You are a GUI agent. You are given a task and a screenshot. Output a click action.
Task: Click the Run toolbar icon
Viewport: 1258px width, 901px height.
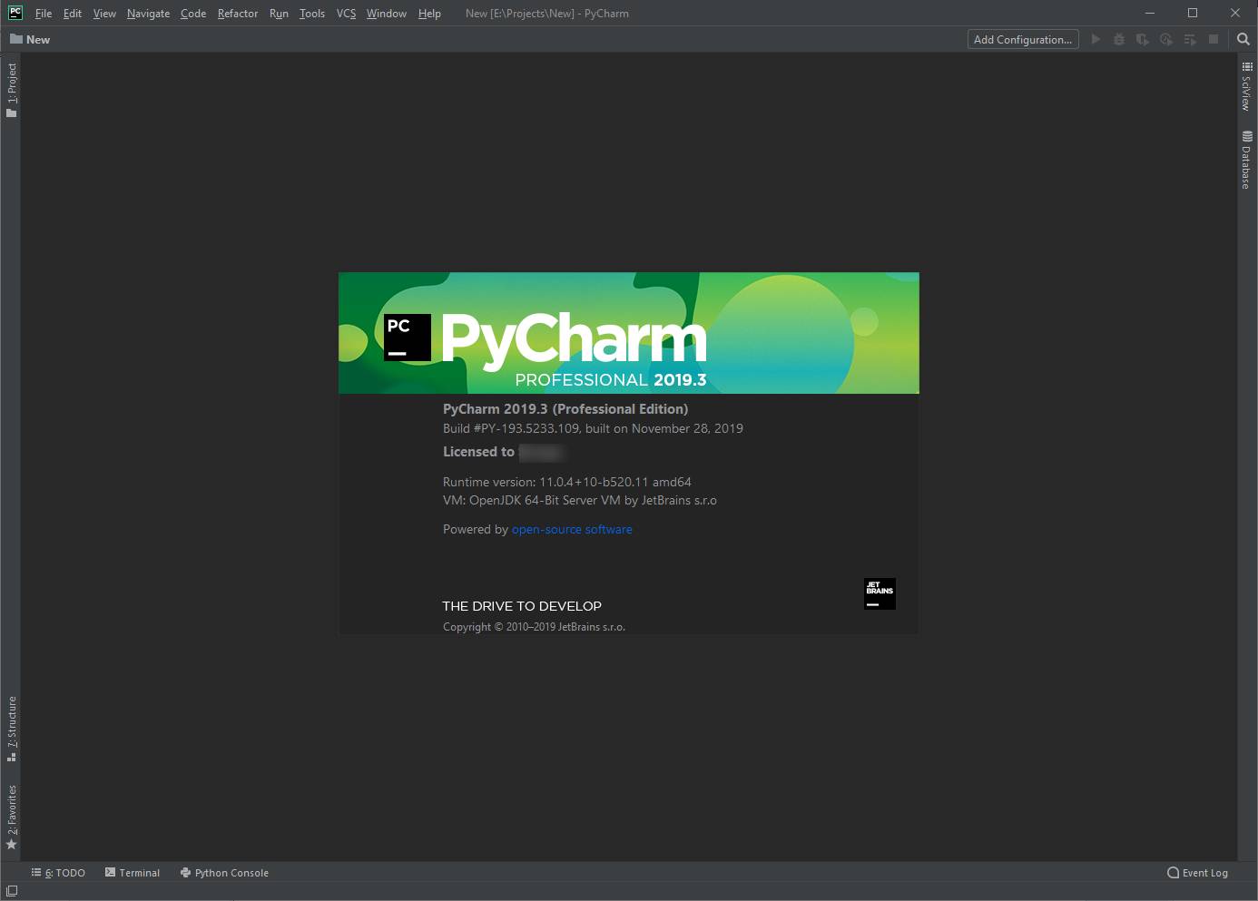1096,39
